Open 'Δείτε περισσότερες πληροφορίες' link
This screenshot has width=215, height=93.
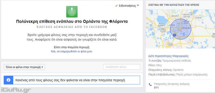[x=168, y=56]
